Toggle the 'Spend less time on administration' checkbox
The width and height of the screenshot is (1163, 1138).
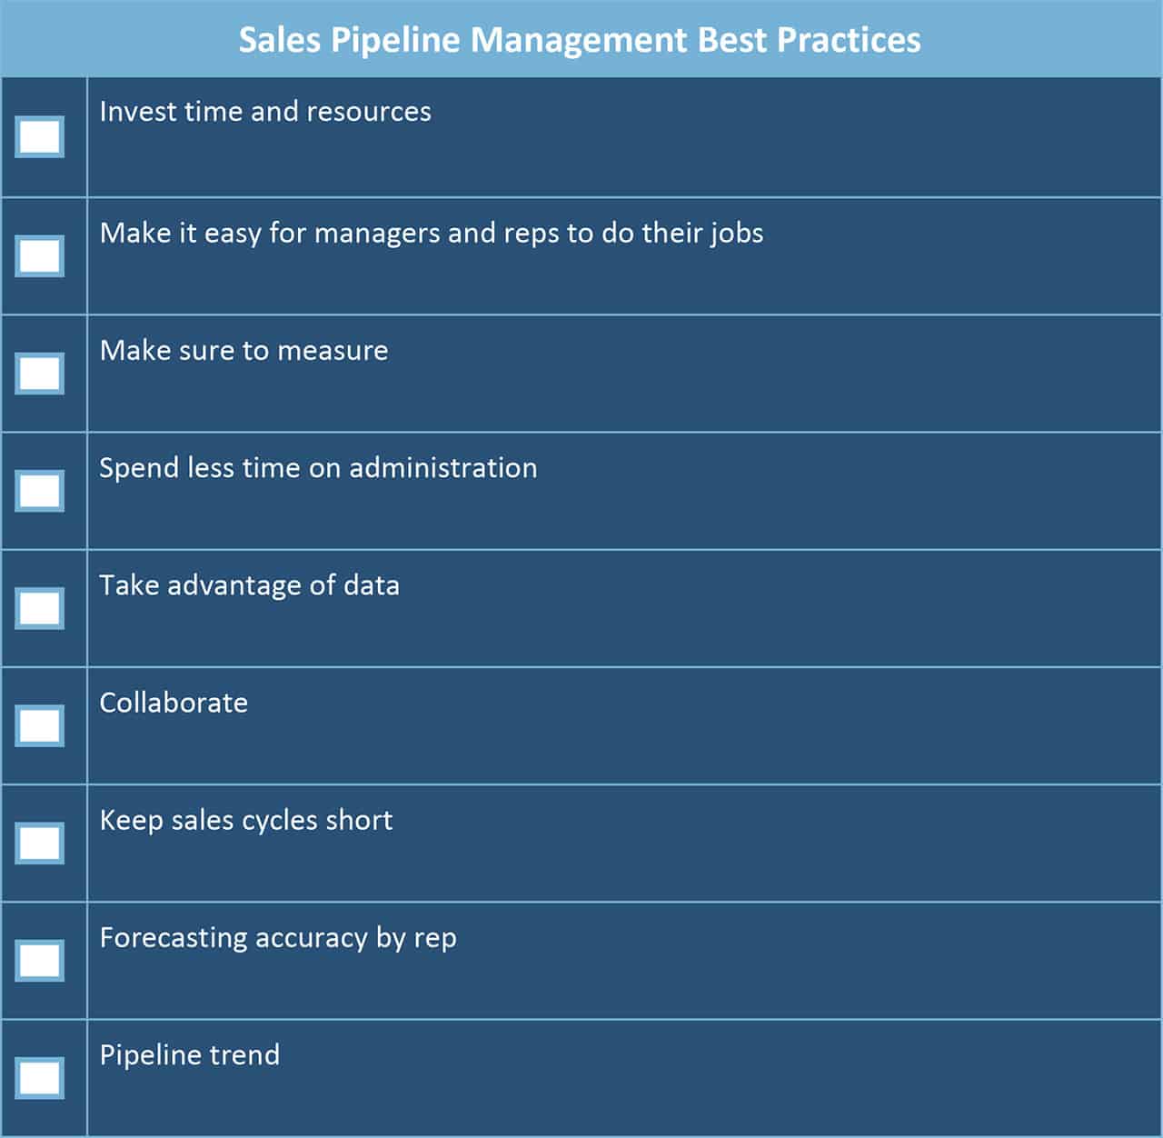pos(40,491)
